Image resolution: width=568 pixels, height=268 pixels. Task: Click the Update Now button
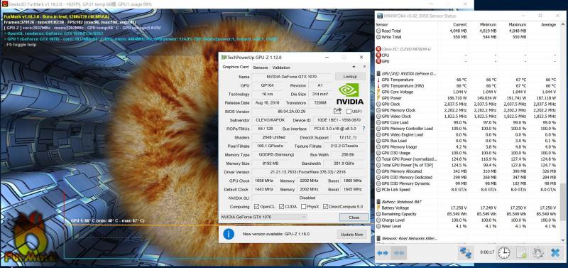(x=351, y=235)
